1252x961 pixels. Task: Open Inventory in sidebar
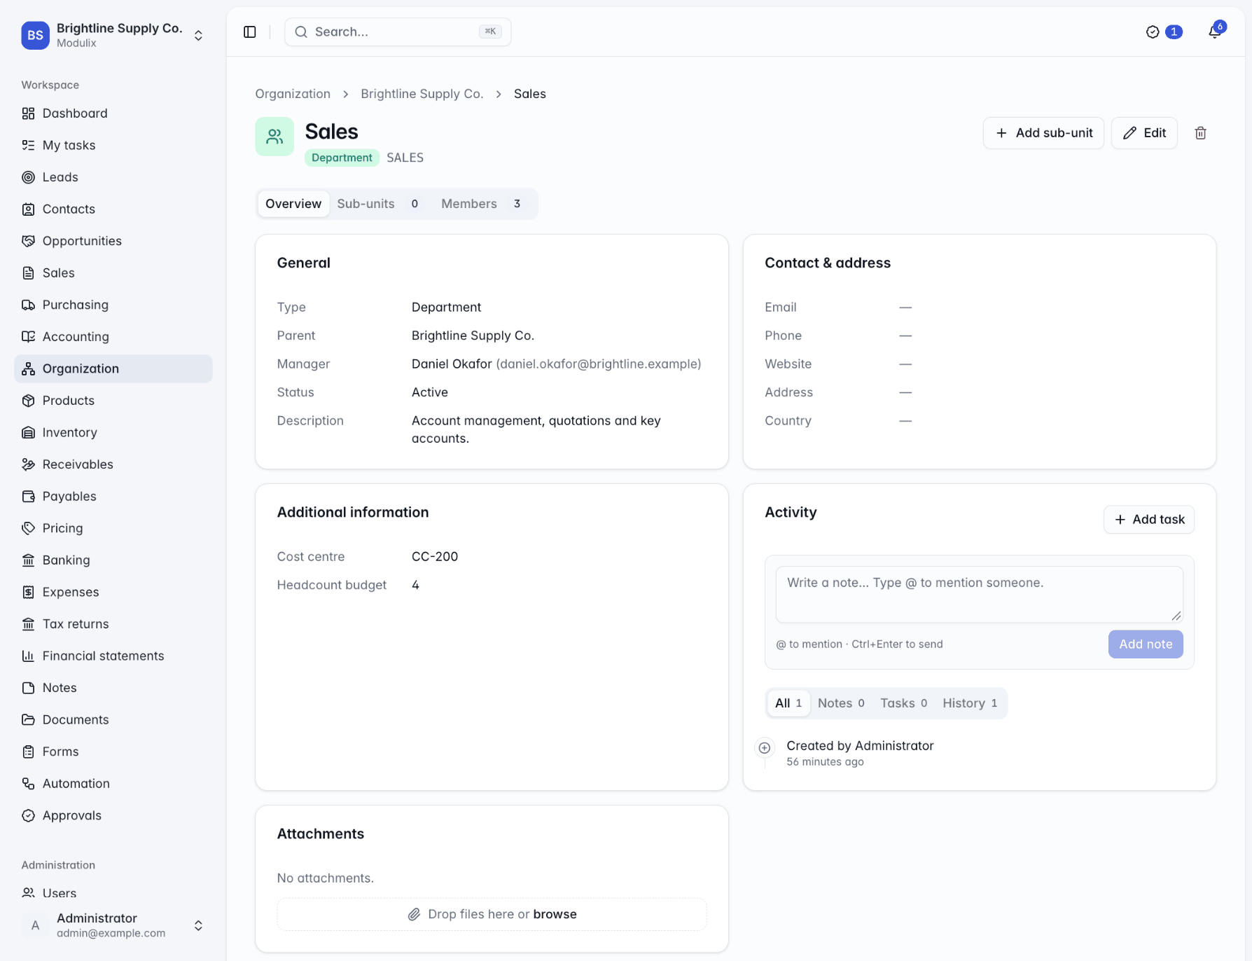(x=113, y=432)
